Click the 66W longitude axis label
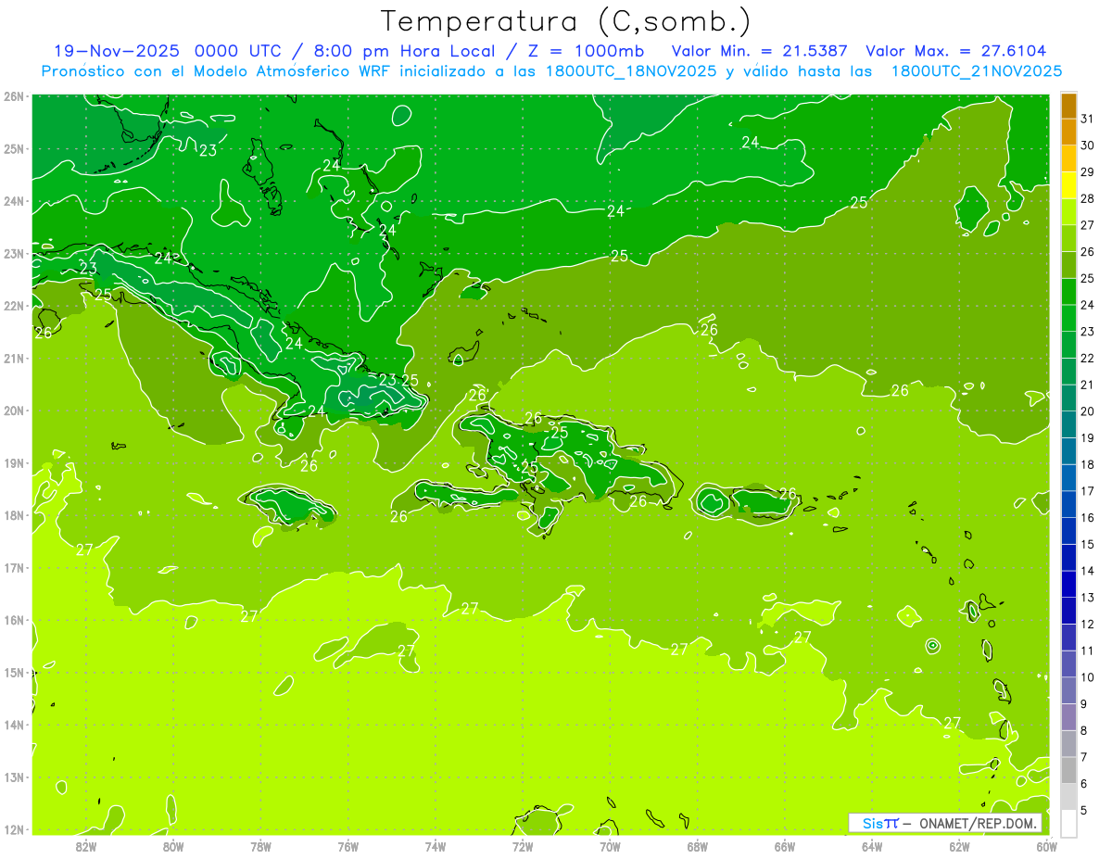The width and height of the screenshot is (1112, 859). [x=785, y=846]
